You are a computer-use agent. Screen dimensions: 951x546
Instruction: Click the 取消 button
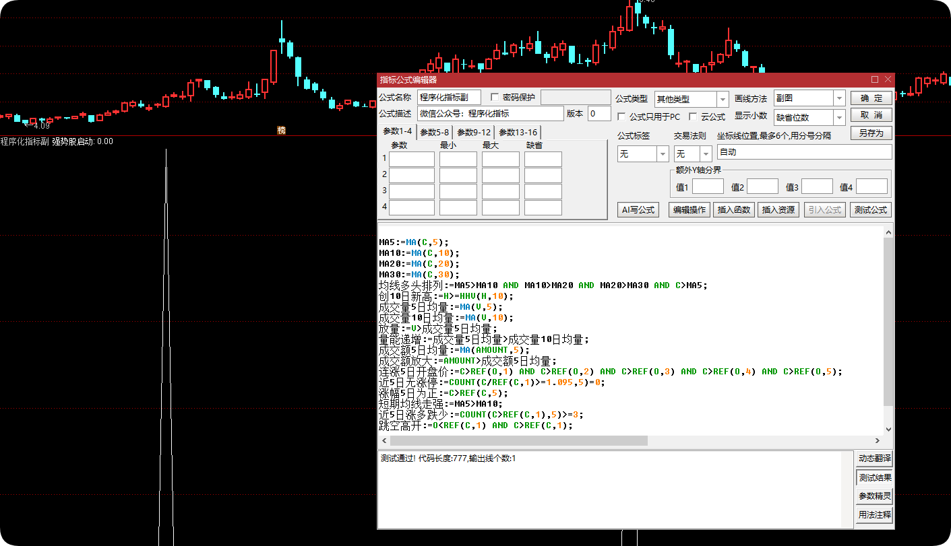tap(871, 115)
